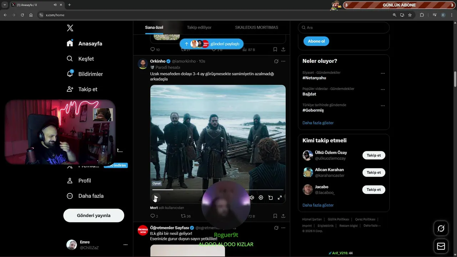Click the Gönderi yayınla button
The height and width of the screenshot is (257, 457).
click(x=94, y=216)
